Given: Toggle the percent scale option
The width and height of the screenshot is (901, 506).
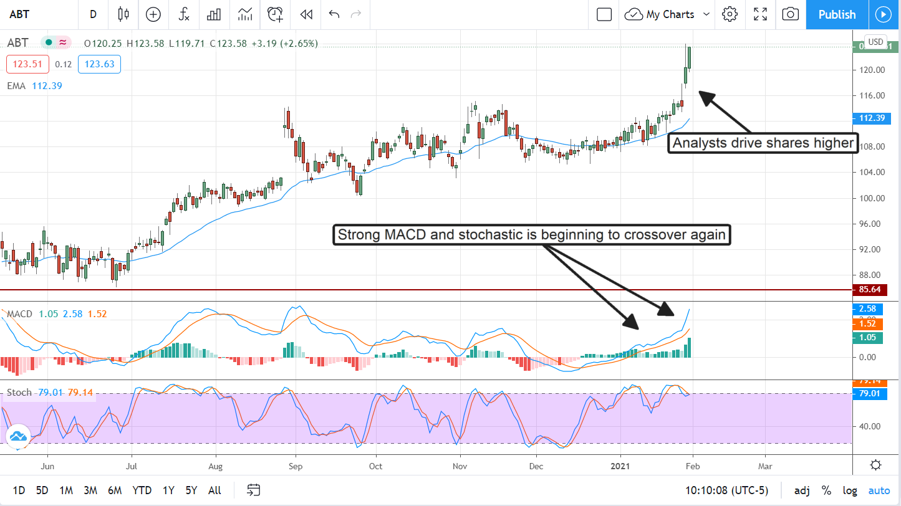Looking at the screenshot, I should coord(826,490).
